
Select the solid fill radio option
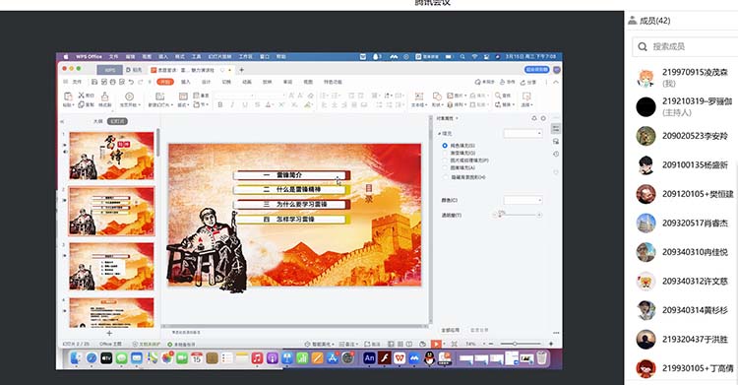[x=445, y=146]
